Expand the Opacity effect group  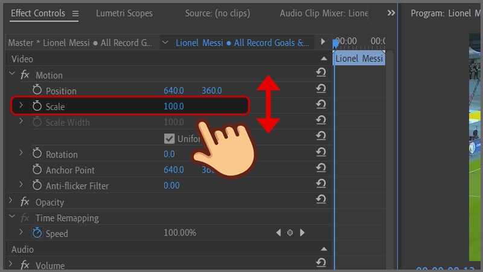click(x=10, y=201)
